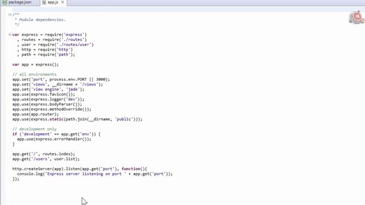
Task: Click the "// all environments" comment
Action: 34,75
